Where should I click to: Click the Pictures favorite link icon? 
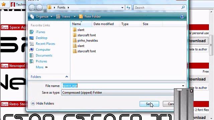[32, 61]
